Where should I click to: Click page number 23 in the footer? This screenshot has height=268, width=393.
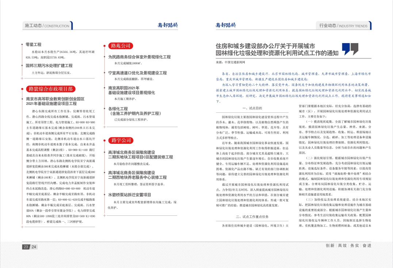tap(26, 247)
